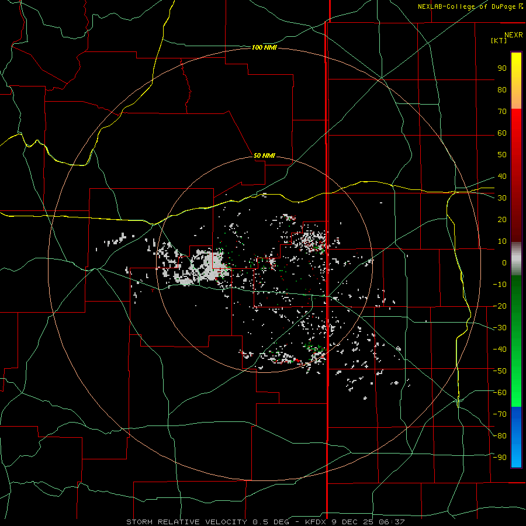Select the positive 80 scale value
This screenshot has height=526, width=526.
point(502,89)
